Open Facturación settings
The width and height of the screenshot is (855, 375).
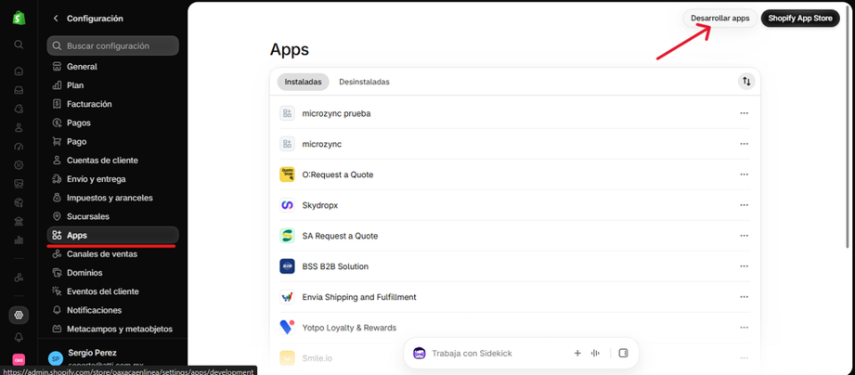pos(113,104)
